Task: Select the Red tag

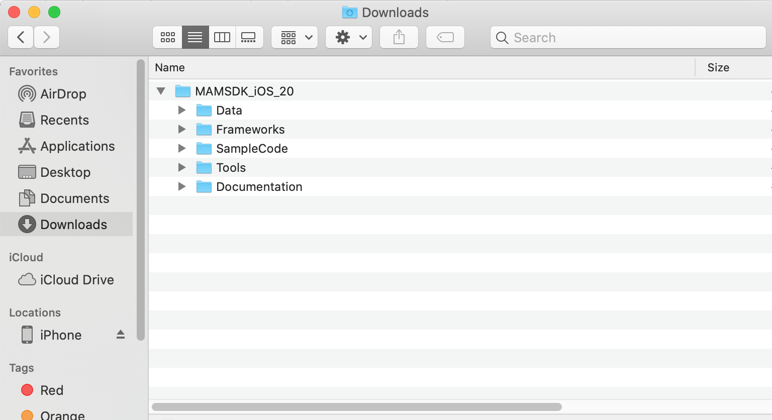Action: 51,390
